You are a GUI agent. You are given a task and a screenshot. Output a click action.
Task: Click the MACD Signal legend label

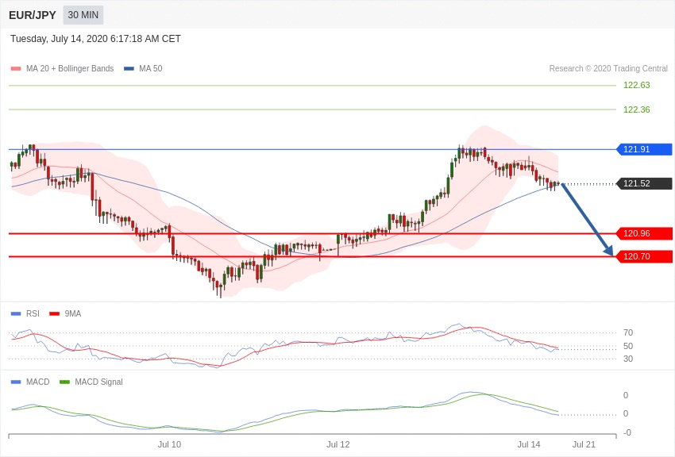pos(98,382)
